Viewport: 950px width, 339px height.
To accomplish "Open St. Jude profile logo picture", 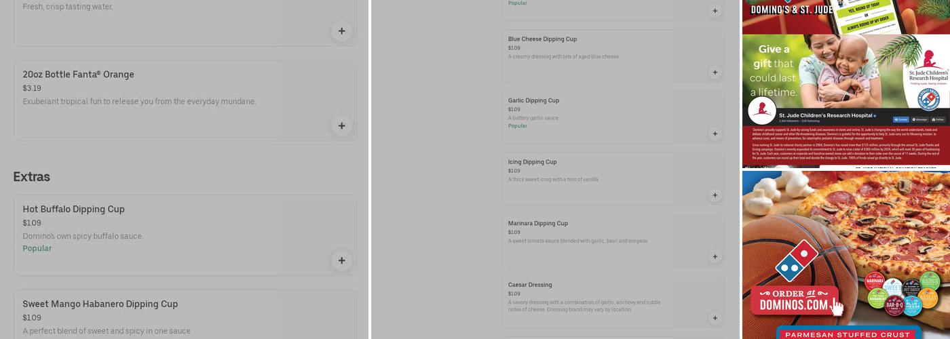I will 762,111.
